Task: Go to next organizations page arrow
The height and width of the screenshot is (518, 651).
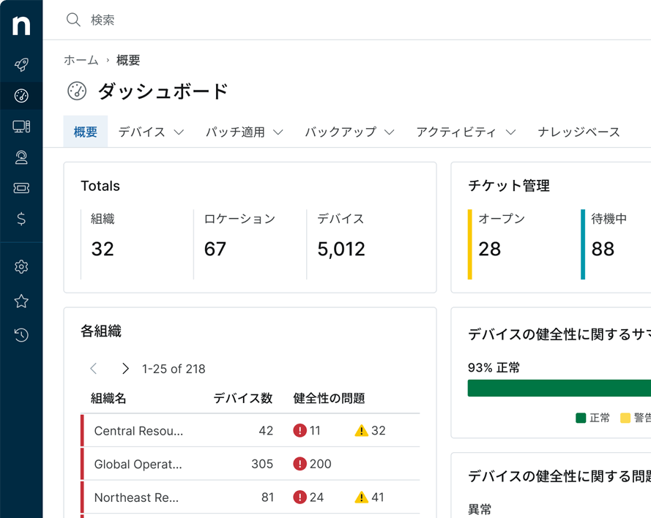Action: (125, 368)
